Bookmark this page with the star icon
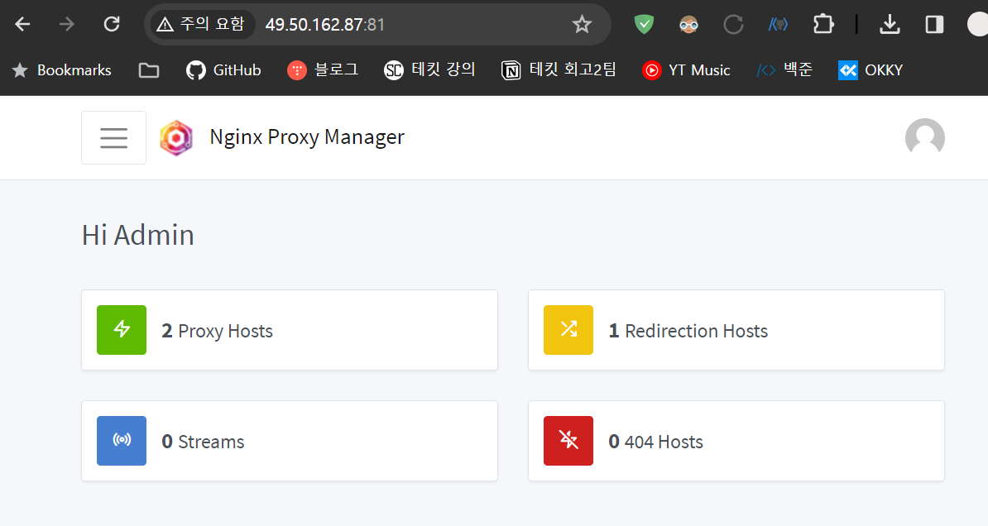Screen dimensions: 988x526 coord(582,25)
